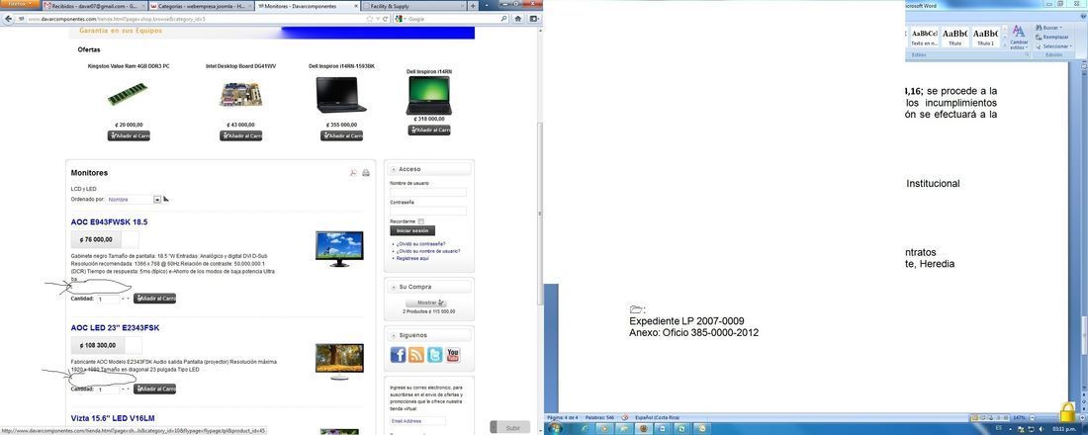Expand Word Seleccionar dropdown
This screenshot has width=1088, height=435.
pos(1071,45)
